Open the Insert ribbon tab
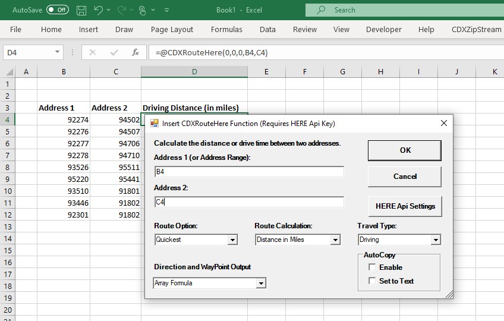Image resolution: width=504 pixels, height=321 pixels. (89, 30)
